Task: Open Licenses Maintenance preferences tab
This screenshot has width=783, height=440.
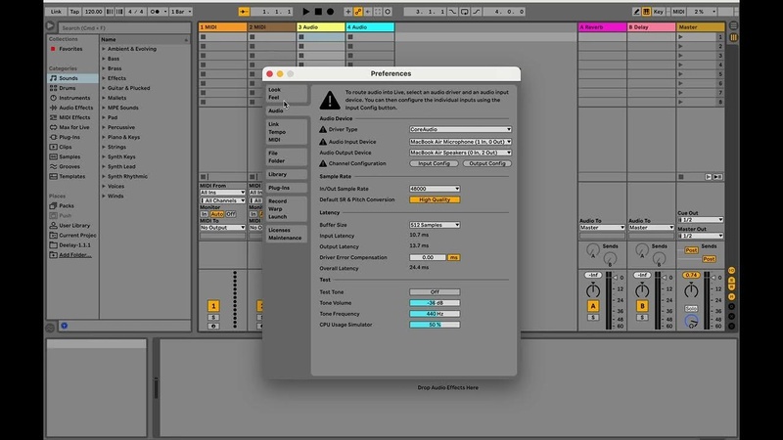Action: [x=286, y=234]
